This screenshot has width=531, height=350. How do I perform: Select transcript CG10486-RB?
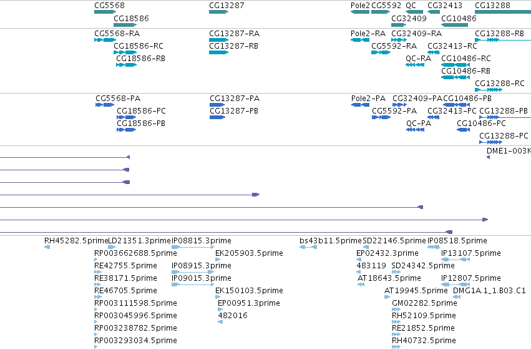[x=455, y=77]
